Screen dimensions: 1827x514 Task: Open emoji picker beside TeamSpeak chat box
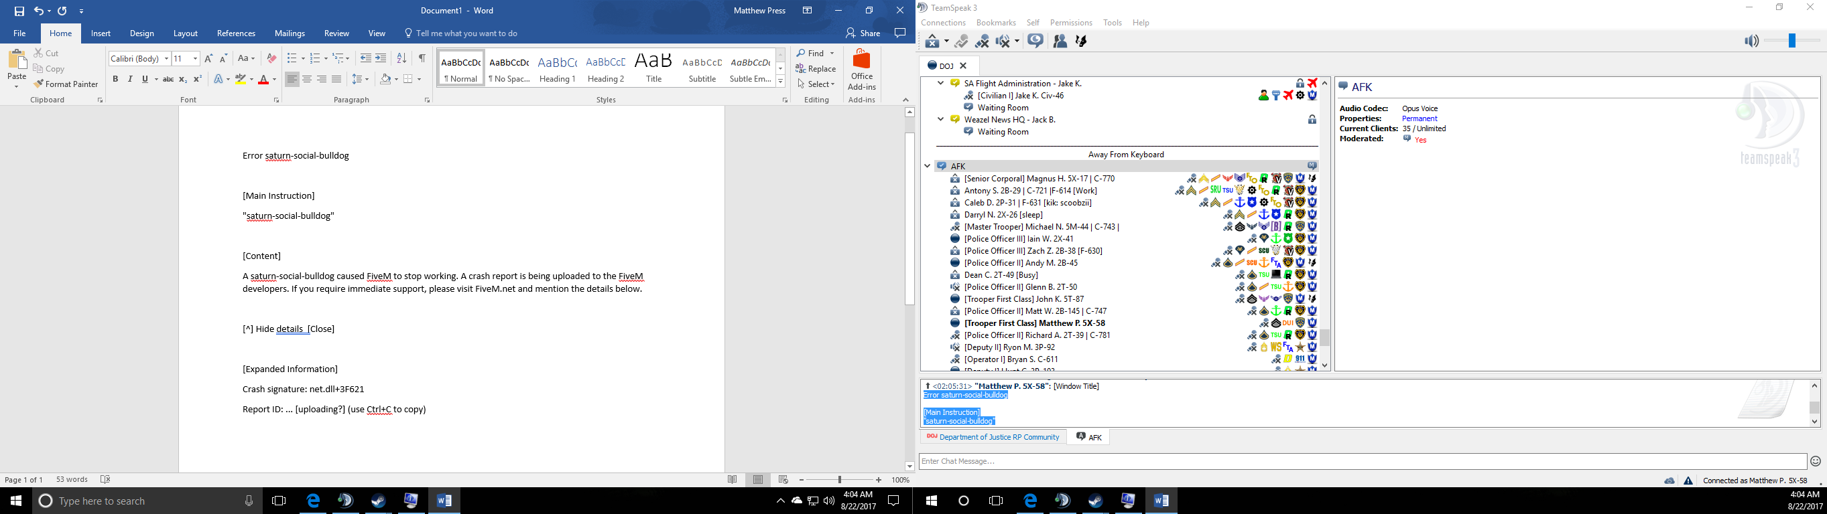coord(1816,462)
